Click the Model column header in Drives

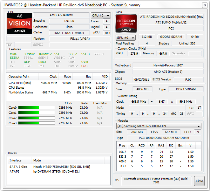(68, 160)
